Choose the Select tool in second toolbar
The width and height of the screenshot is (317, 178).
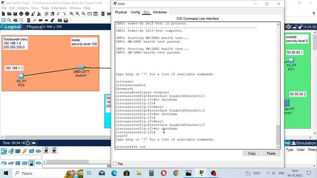3,20
